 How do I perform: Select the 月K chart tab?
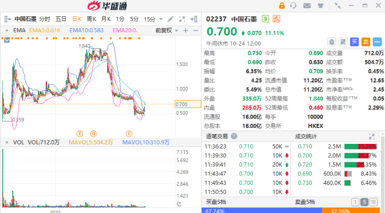(106, 19)
